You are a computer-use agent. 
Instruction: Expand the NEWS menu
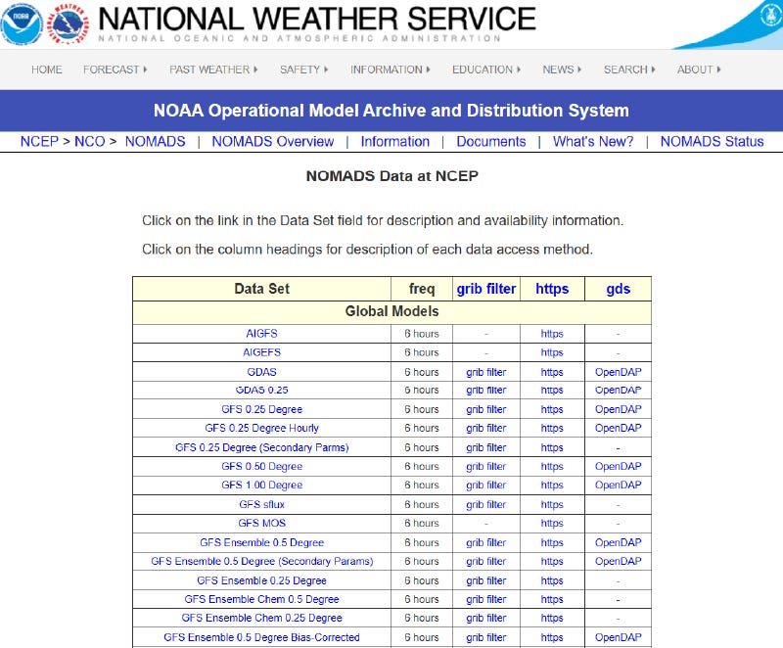point(562,69)
